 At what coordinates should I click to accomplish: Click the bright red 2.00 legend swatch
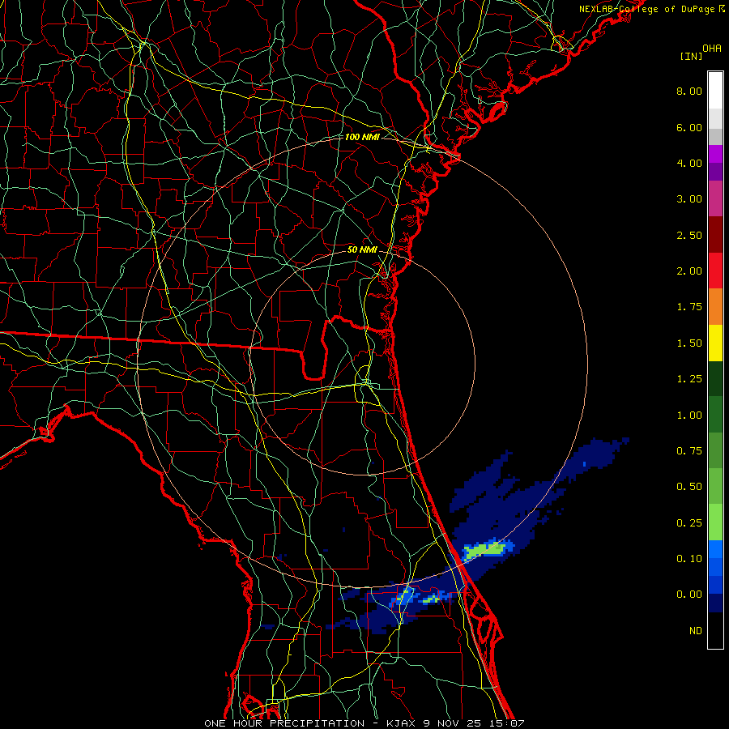[x=715, y=271]
